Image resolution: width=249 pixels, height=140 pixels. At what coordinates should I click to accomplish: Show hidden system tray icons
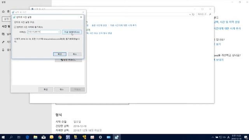point(213,137)
